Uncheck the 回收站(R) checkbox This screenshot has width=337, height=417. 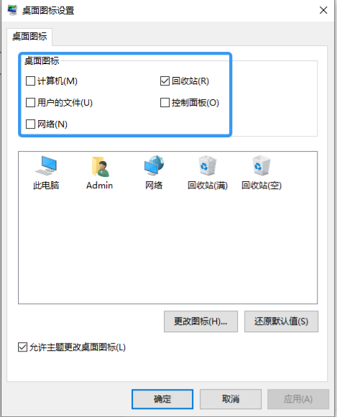point(165,81)
